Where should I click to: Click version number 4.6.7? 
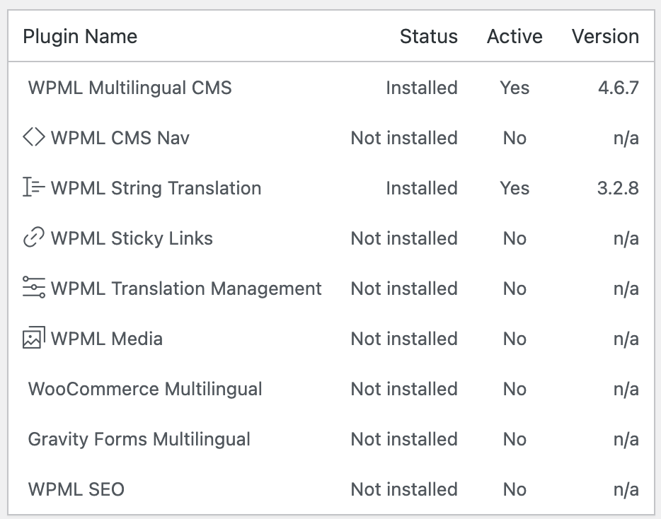[x=619, y=88]
